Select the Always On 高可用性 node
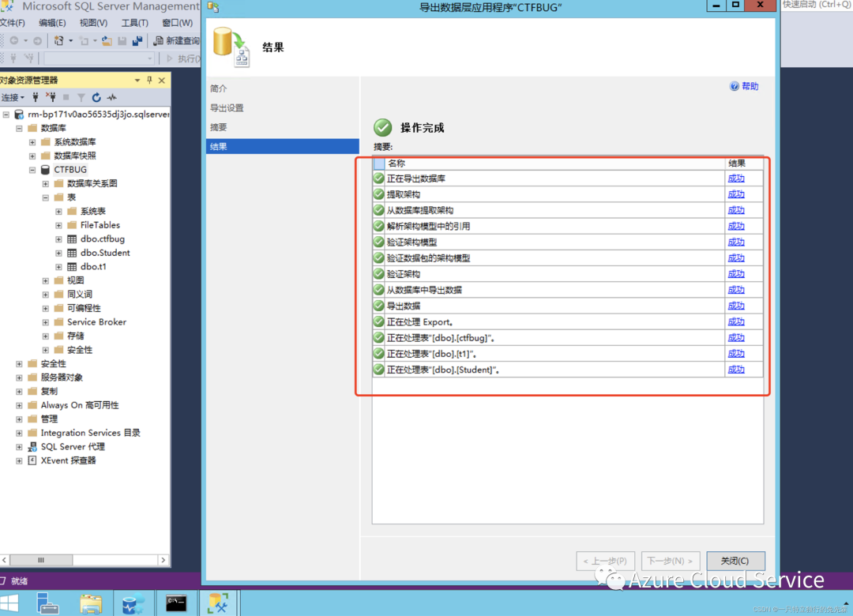 80,405
